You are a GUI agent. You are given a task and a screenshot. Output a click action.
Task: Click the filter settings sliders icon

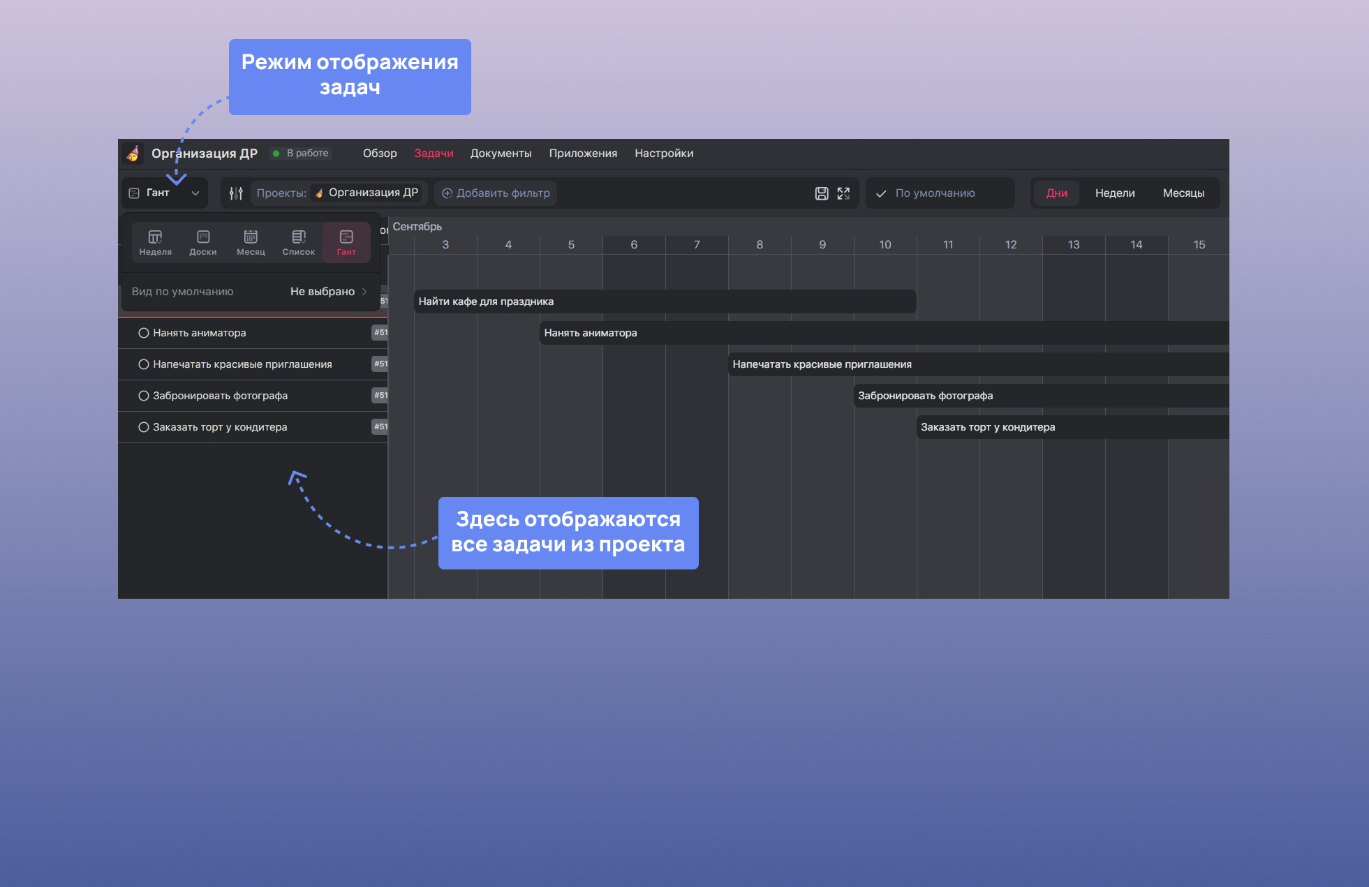(x=236, y=193)
